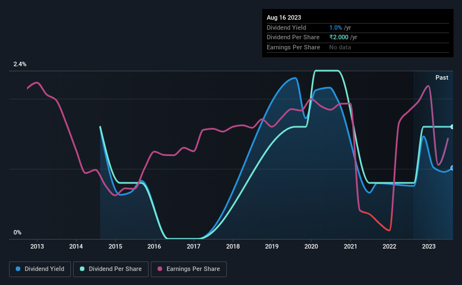Click the teal Dividend Per Share legend dot

click(x=82, y=269)
